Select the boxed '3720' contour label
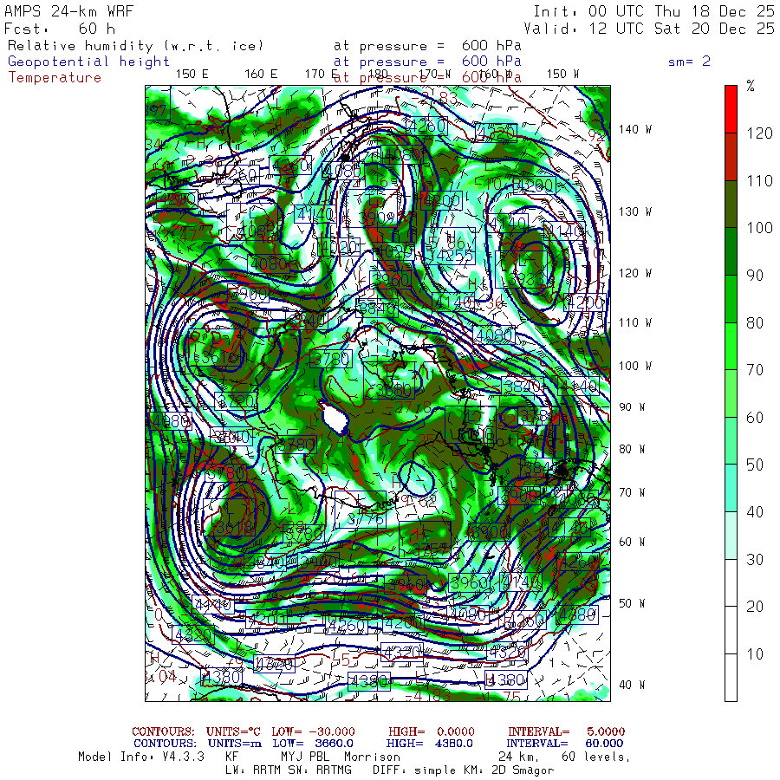The image size is (780, 780). (x=235, y=400)
